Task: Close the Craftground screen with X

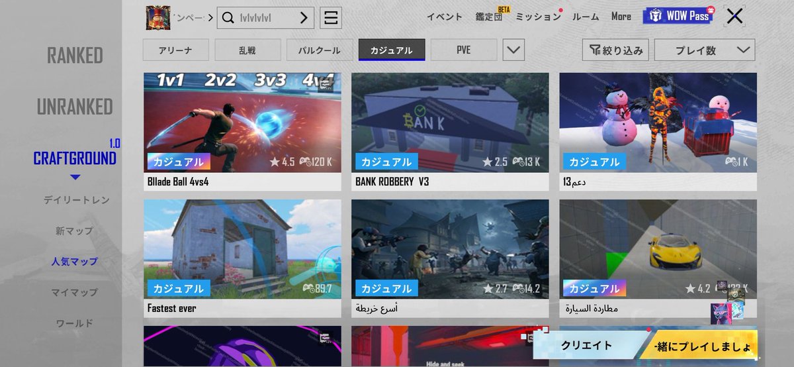Action: point(734,17)
